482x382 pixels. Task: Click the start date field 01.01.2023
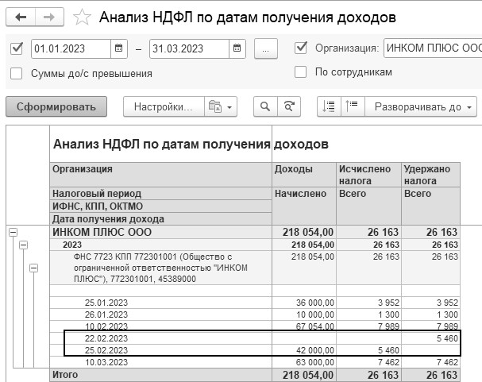[71, 48]
